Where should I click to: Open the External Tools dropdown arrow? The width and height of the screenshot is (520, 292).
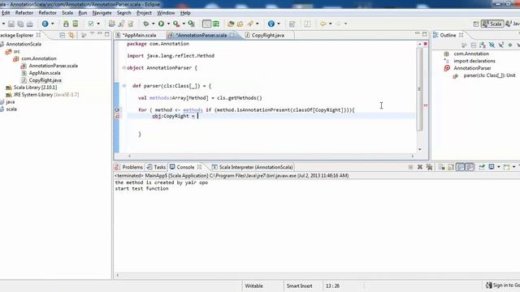coord(184,24)
